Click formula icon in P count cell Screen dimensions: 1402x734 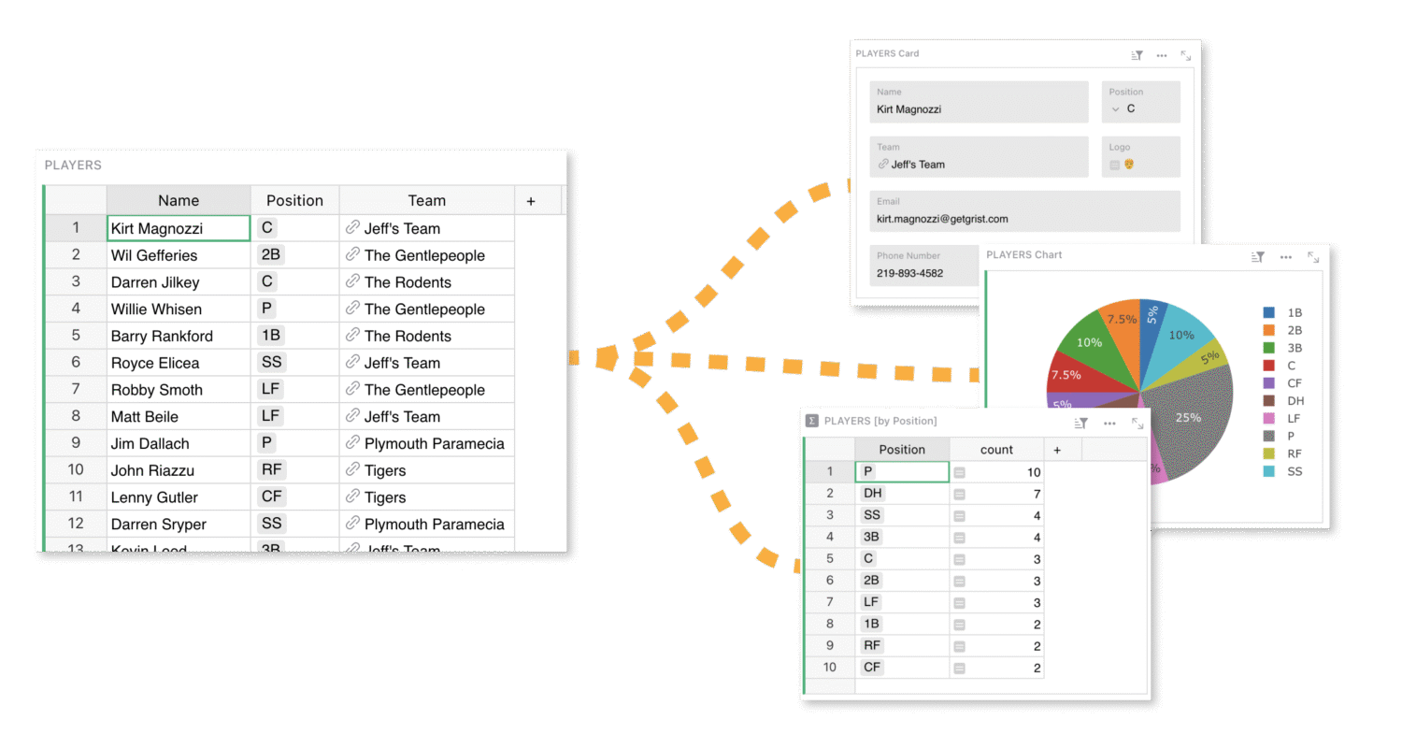960,472
